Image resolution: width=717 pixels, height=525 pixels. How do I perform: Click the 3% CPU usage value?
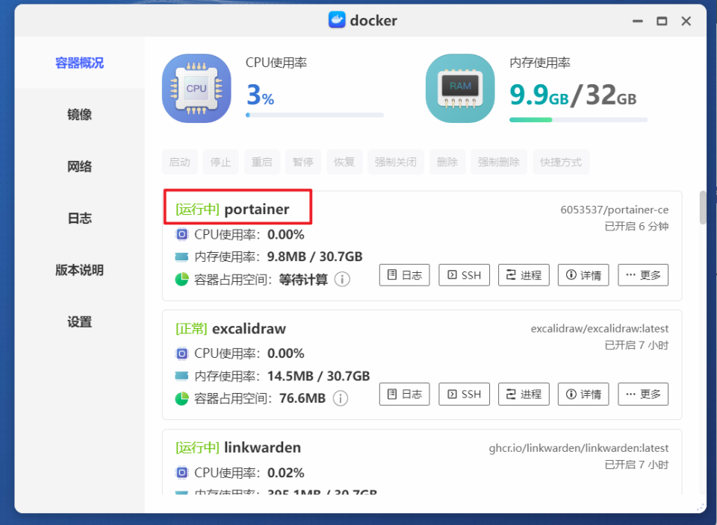pos(260,95)
